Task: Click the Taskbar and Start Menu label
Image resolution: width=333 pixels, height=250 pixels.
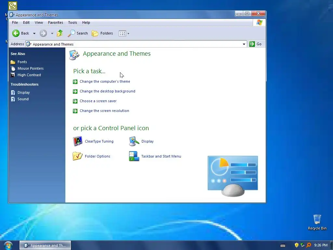Action: pos(161,156)
